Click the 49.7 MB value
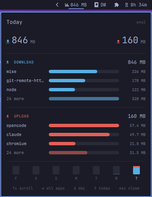 138,135
